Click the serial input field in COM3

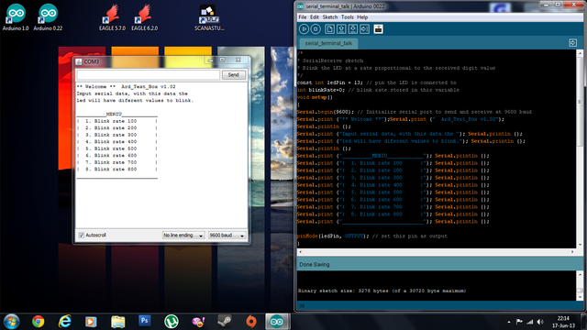tap(149, 75)
